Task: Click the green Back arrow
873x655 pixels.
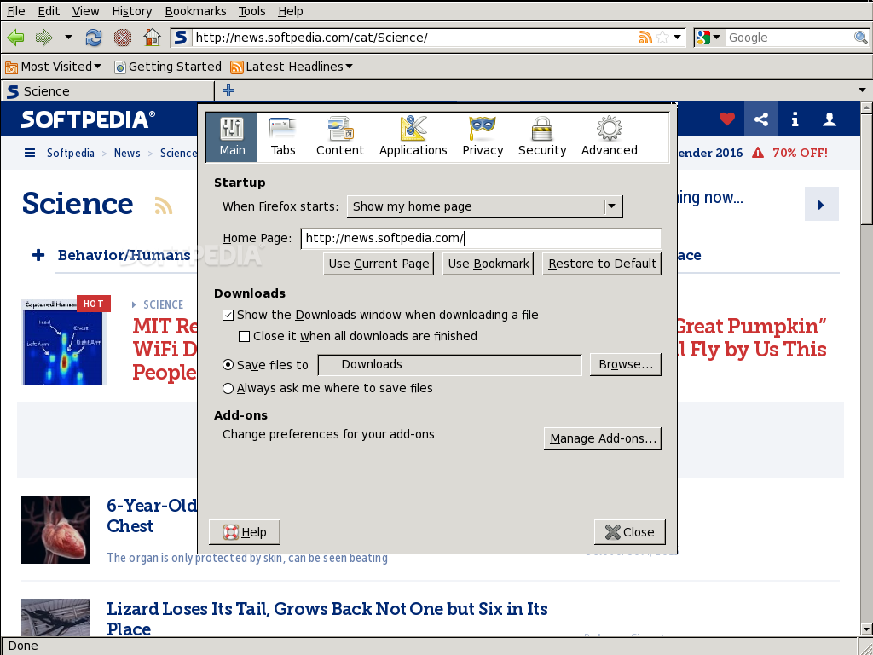Action: 15,38
